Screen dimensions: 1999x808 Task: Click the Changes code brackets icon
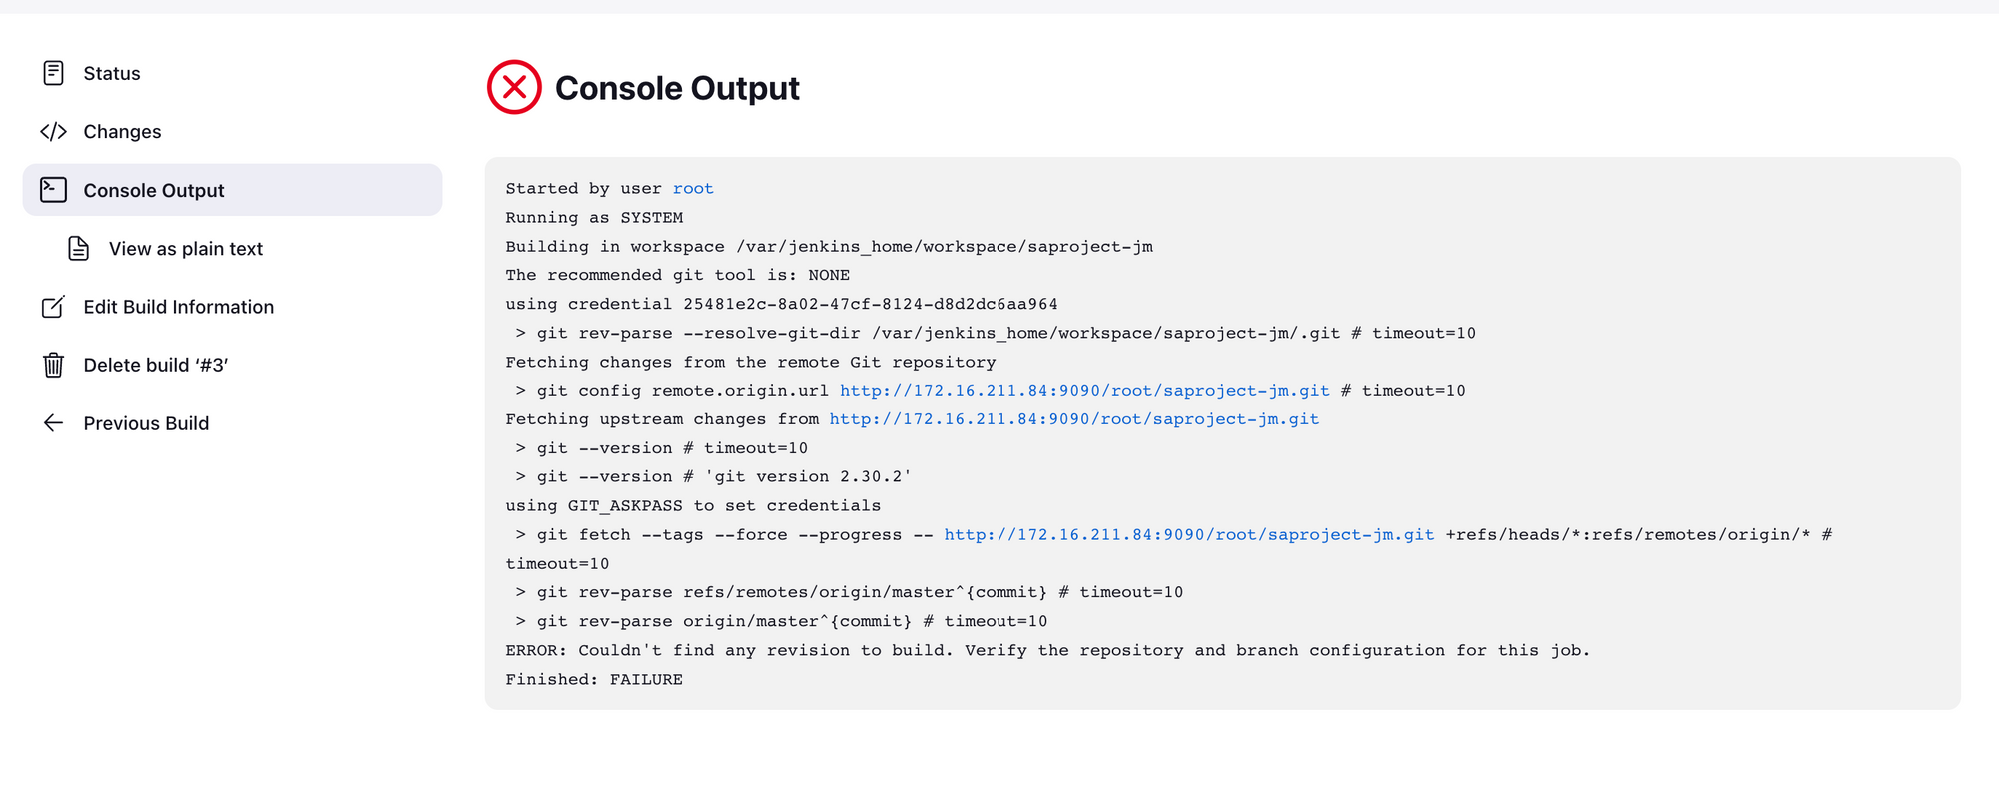click(54, 132)
